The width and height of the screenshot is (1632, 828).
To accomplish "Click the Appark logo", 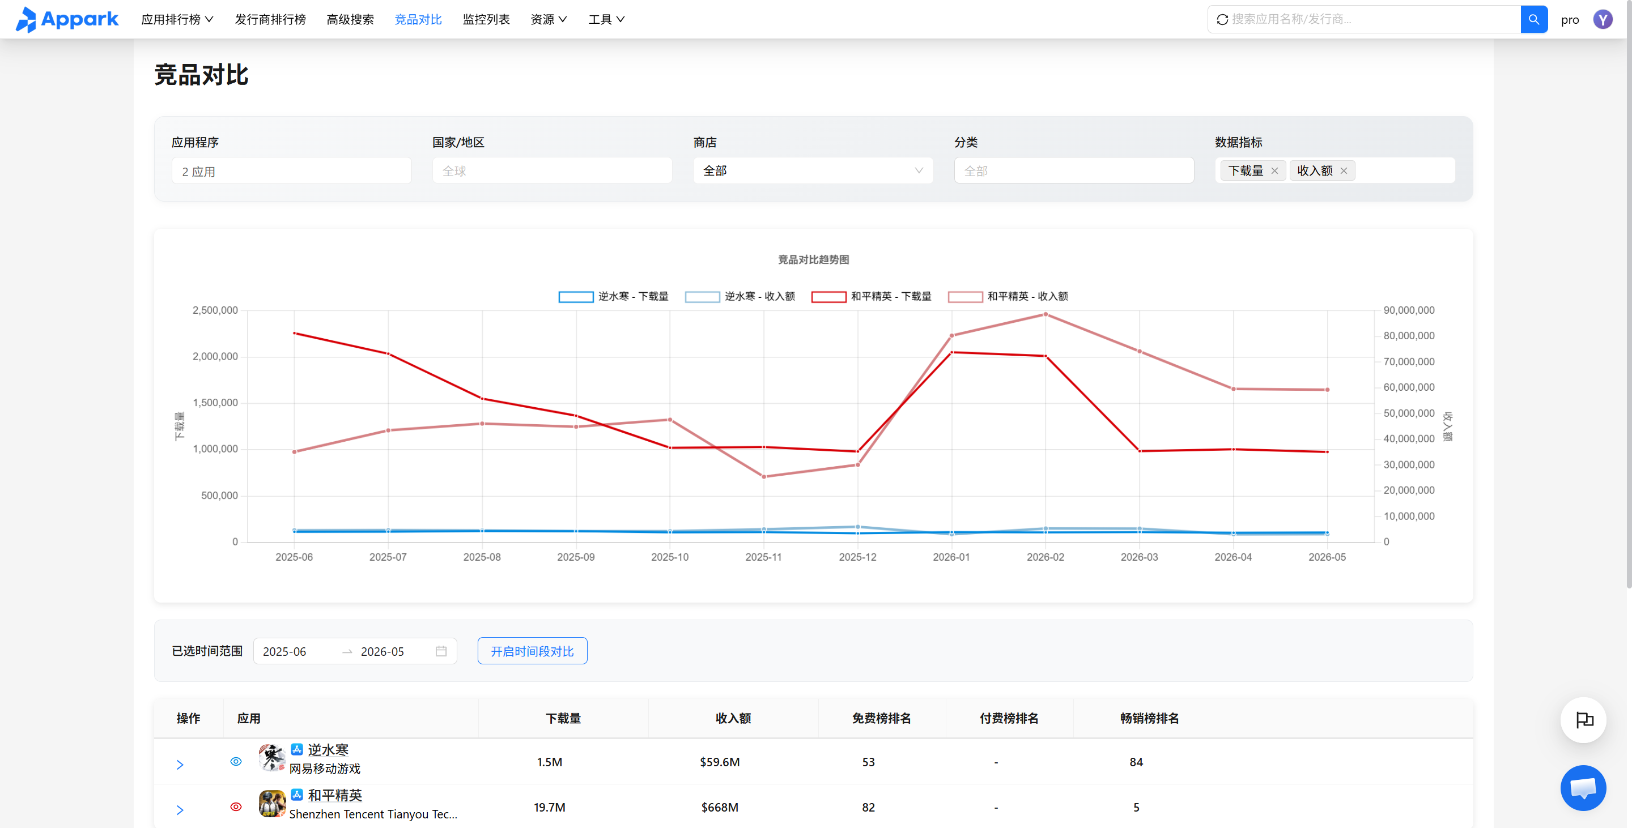I will click(x=67, y=20).
